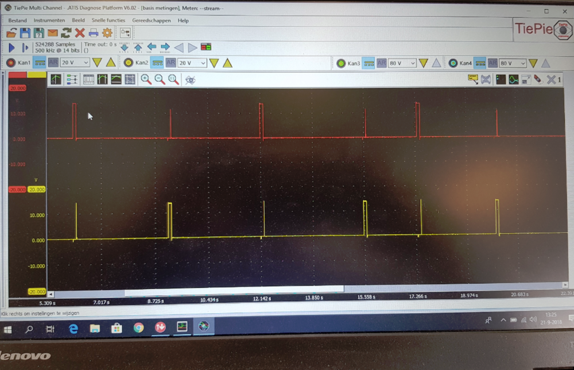574x370 pixels.
Task: Expand the Kan4 80 V range dropdown
Action: [513, 63]
